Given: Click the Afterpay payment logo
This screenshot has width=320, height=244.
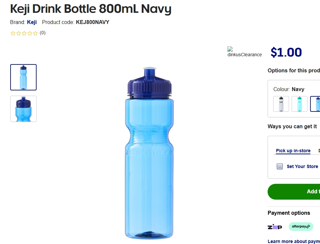Looking at the screenshot, I should point(301,227).
